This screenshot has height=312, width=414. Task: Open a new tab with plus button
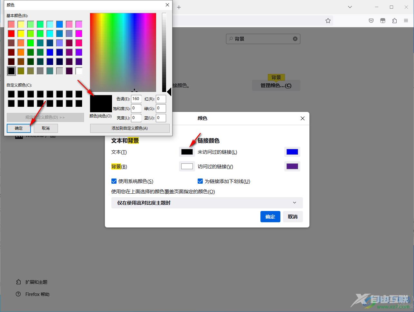179,7
